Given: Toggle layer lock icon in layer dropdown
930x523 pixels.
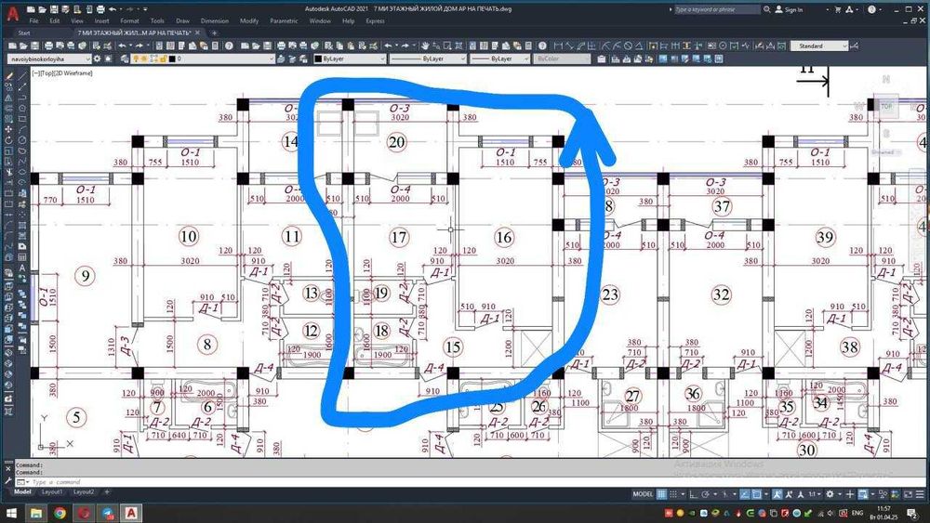Looking at the screenshot, I should [162, 59].
